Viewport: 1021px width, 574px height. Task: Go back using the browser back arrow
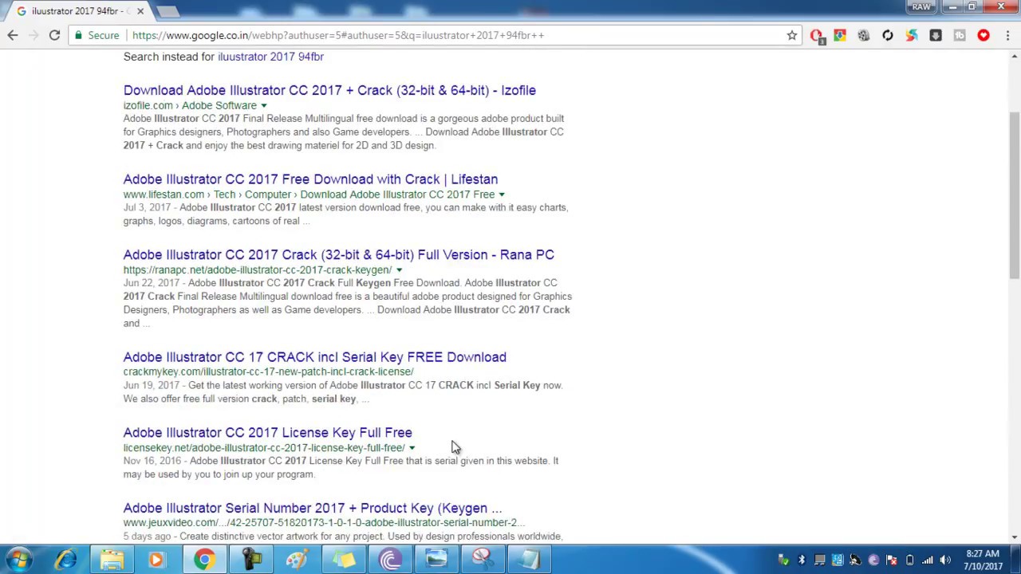click(x=13, y=35)
